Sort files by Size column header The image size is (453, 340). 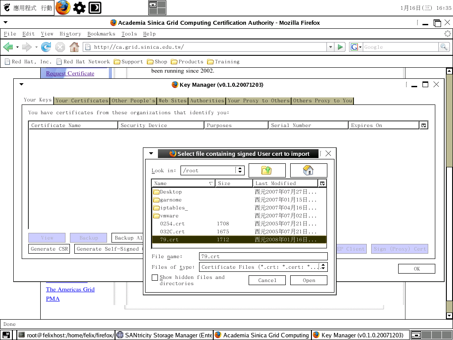[x=234, y=183]
